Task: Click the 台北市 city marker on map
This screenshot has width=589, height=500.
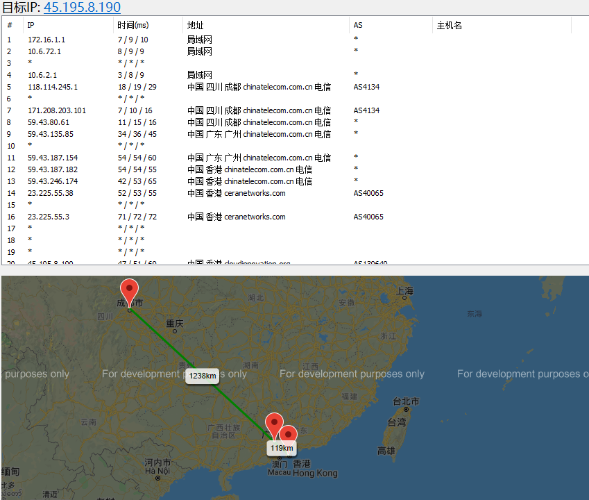Action: (406, 410)
